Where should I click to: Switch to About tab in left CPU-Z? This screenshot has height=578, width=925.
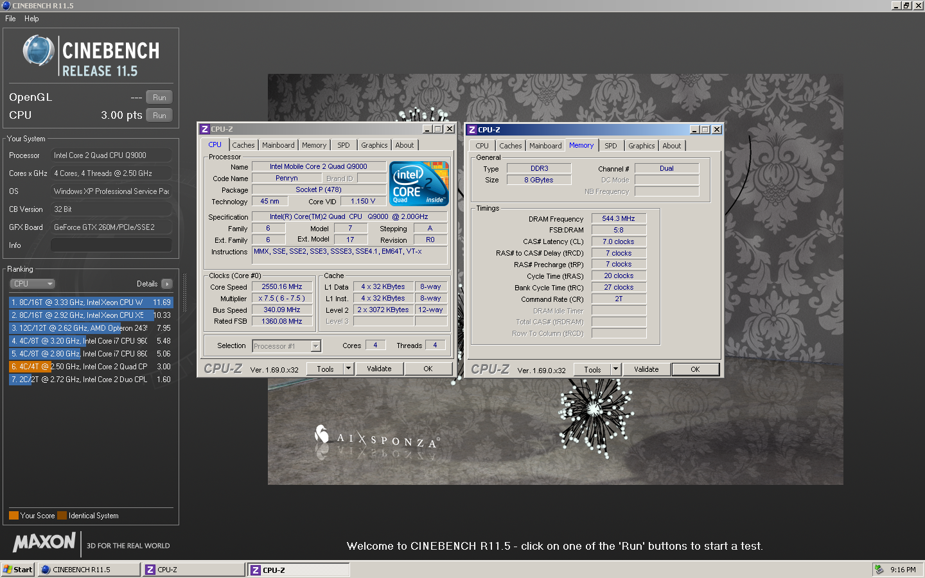(x=405, y=146)
